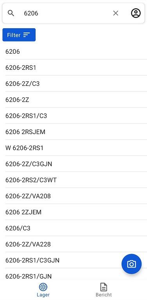Screen dimensions: 147x300
Task: Open the user account profile icon
Action: pos(136,13)
